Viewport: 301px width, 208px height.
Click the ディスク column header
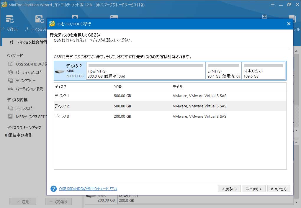point(83,86)
